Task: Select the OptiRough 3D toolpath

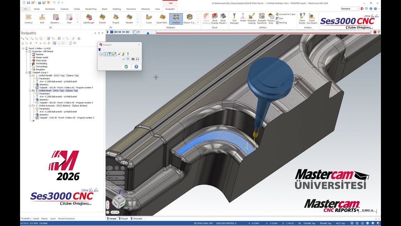Action: coord(89,19)
